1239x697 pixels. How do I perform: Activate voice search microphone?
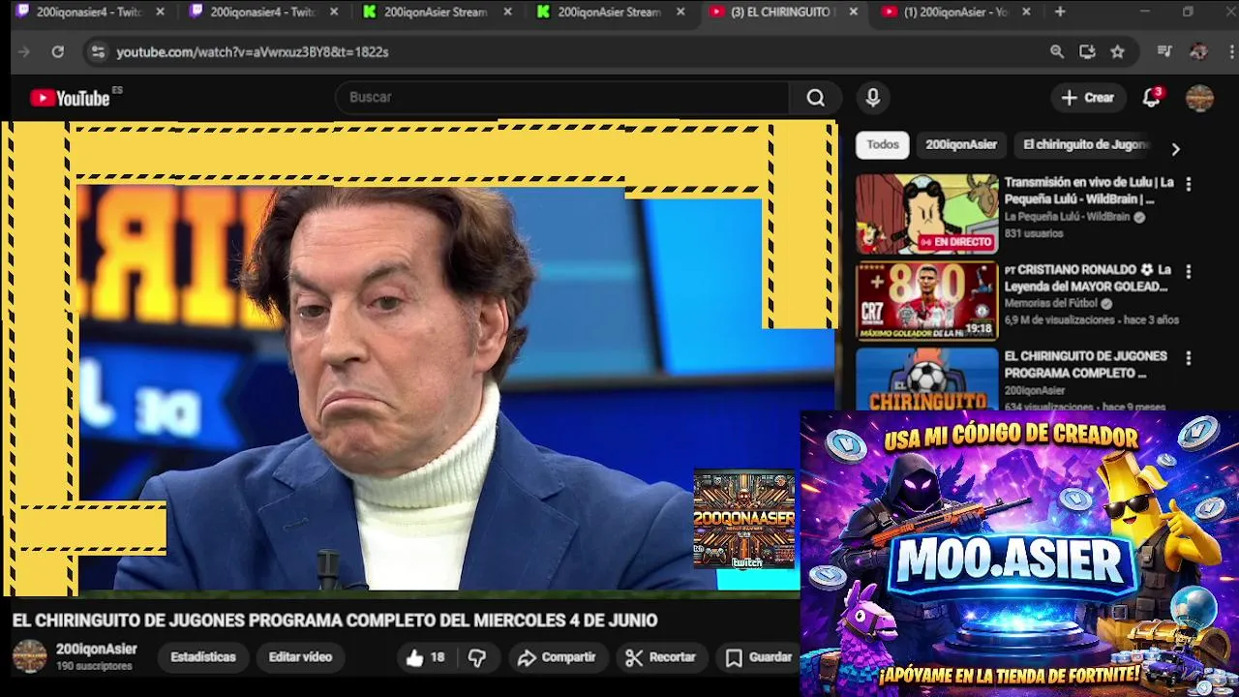[x=872, y=98]
